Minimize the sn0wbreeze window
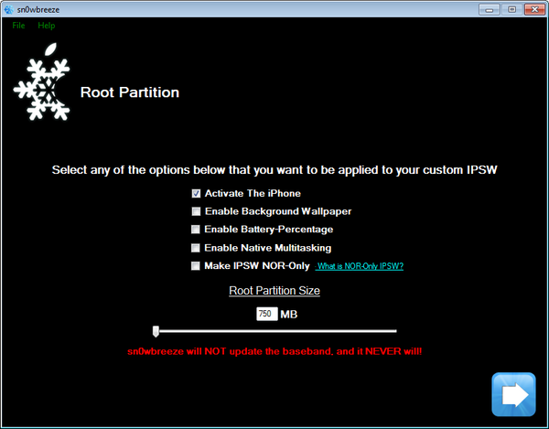 pos(490,9)
